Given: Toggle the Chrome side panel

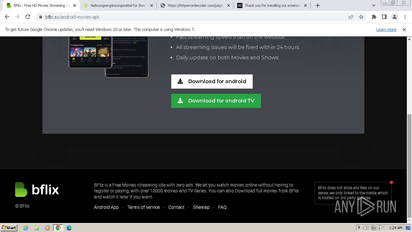Looking at the screenshot, I should [384, 17].
